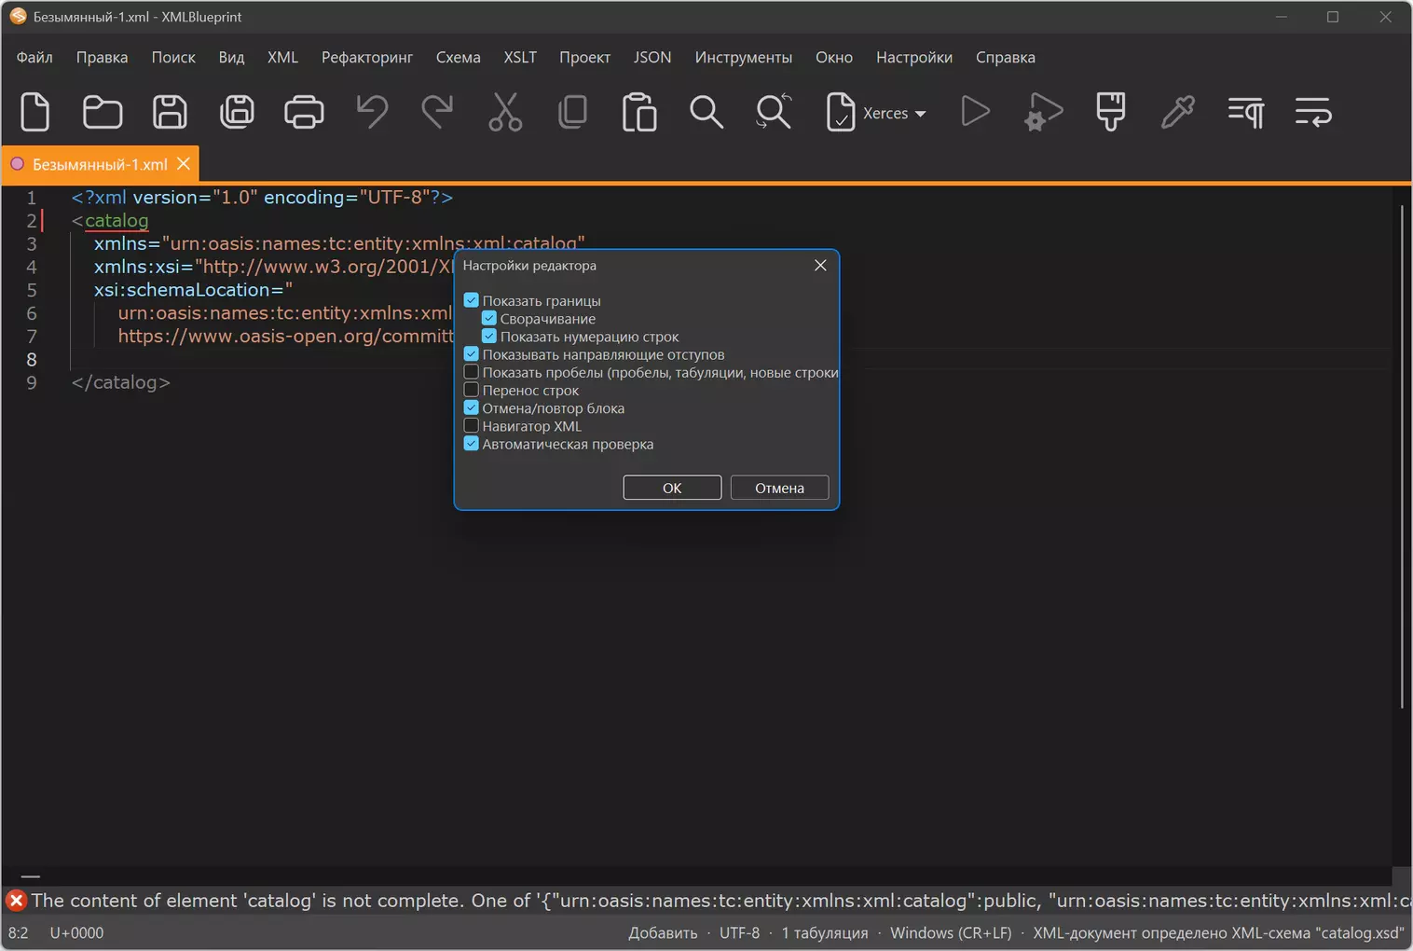1413x951 pixels.
Task: Click the format brush toolbar icon
Action: [1110, 113]
